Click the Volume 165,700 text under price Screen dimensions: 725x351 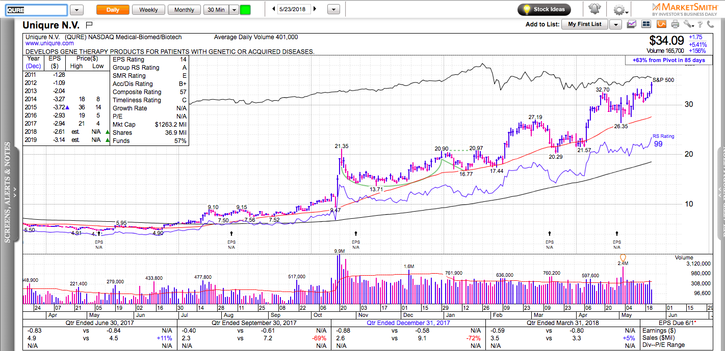click(x=665, y=51)
